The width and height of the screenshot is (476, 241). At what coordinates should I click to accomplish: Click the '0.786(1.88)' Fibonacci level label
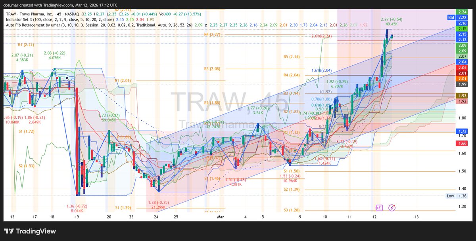[x=322, y=99]
